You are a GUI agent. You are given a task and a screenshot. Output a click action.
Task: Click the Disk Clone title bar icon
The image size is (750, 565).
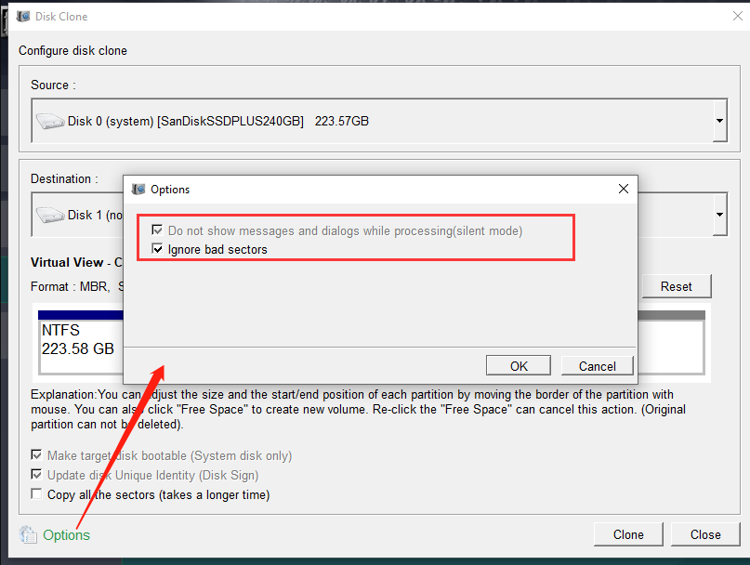coord(23,17)
